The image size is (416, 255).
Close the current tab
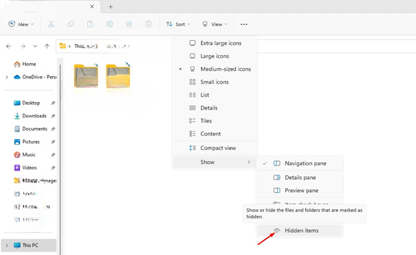pyautogui.click(x=92, y=6)
